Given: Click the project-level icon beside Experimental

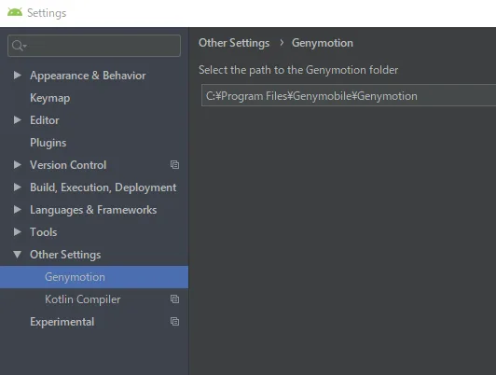Looking at the screenshot, I should [174, 322].
